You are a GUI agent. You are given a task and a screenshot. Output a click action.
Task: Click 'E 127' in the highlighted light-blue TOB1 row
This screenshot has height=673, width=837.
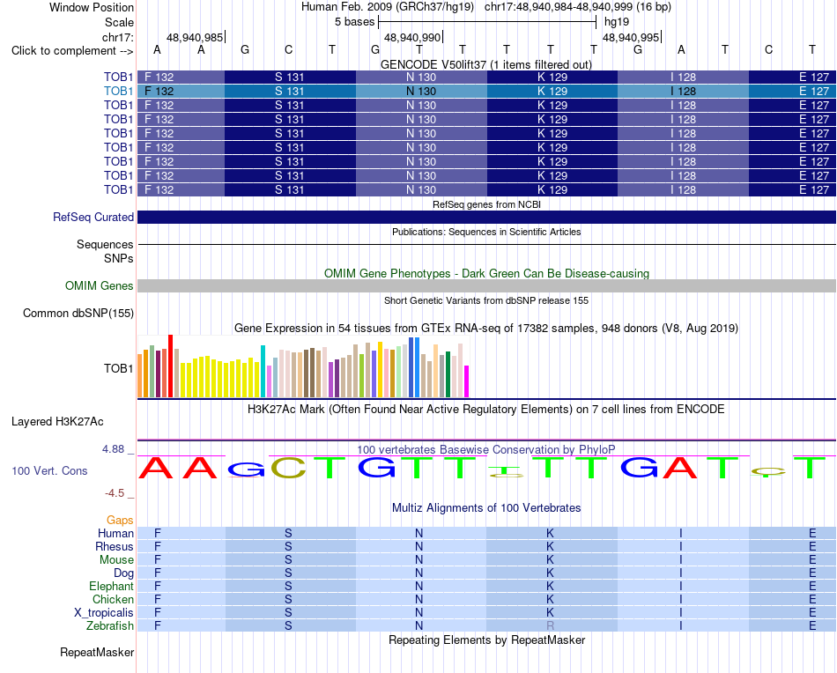coord(814,92)
